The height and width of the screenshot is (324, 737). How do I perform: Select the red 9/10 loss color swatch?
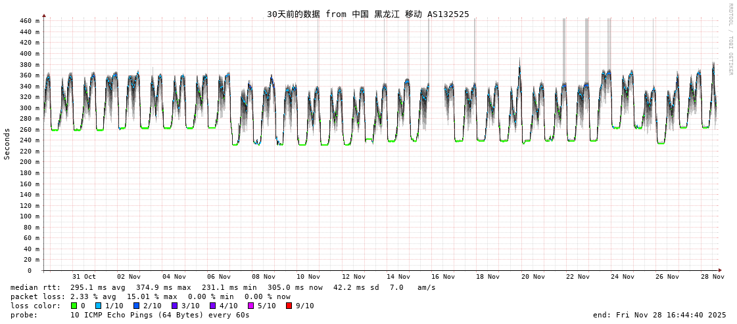pyautogui.click(x=289, y=306)
